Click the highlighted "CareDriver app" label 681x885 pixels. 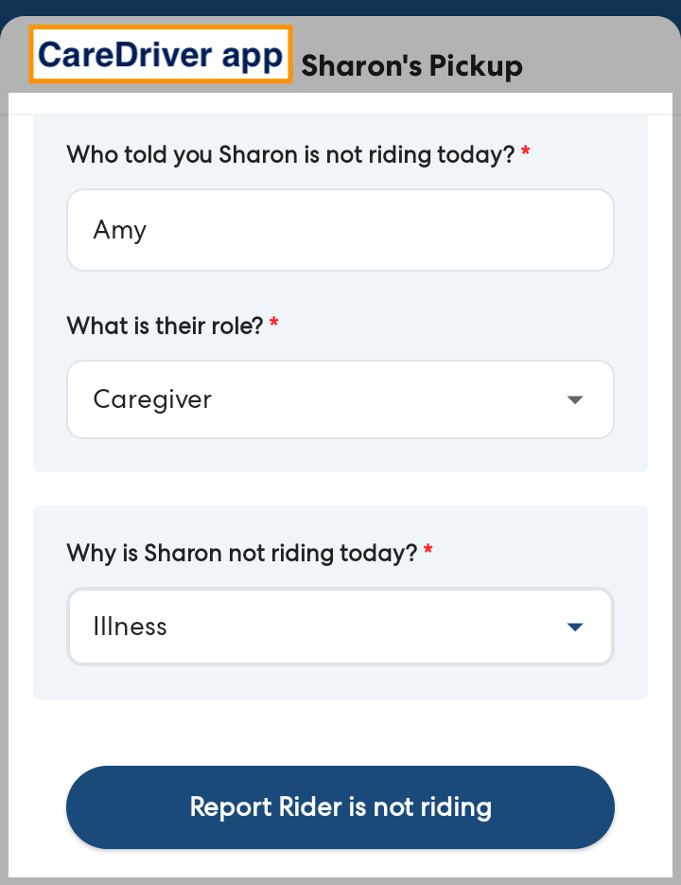tap(161, 54)
